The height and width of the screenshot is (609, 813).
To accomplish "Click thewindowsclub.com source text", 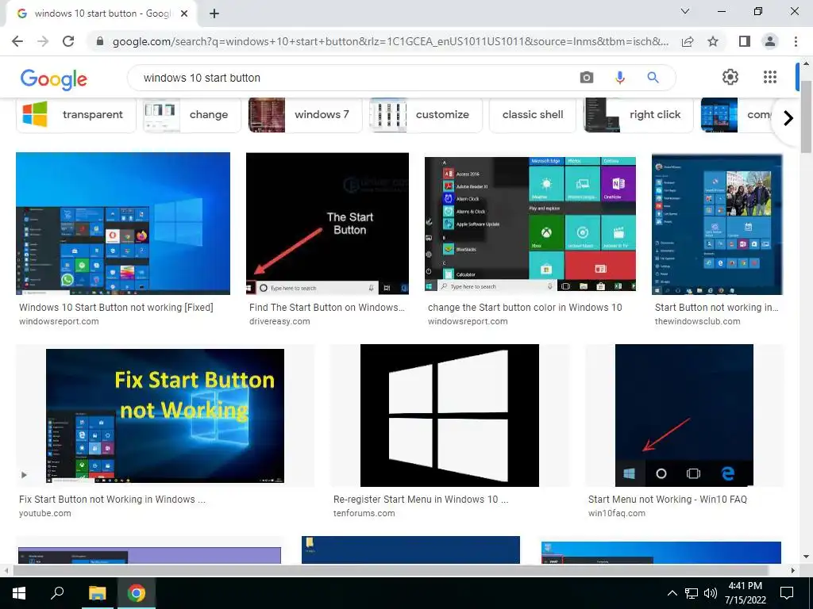I will [x=697, y=321].
